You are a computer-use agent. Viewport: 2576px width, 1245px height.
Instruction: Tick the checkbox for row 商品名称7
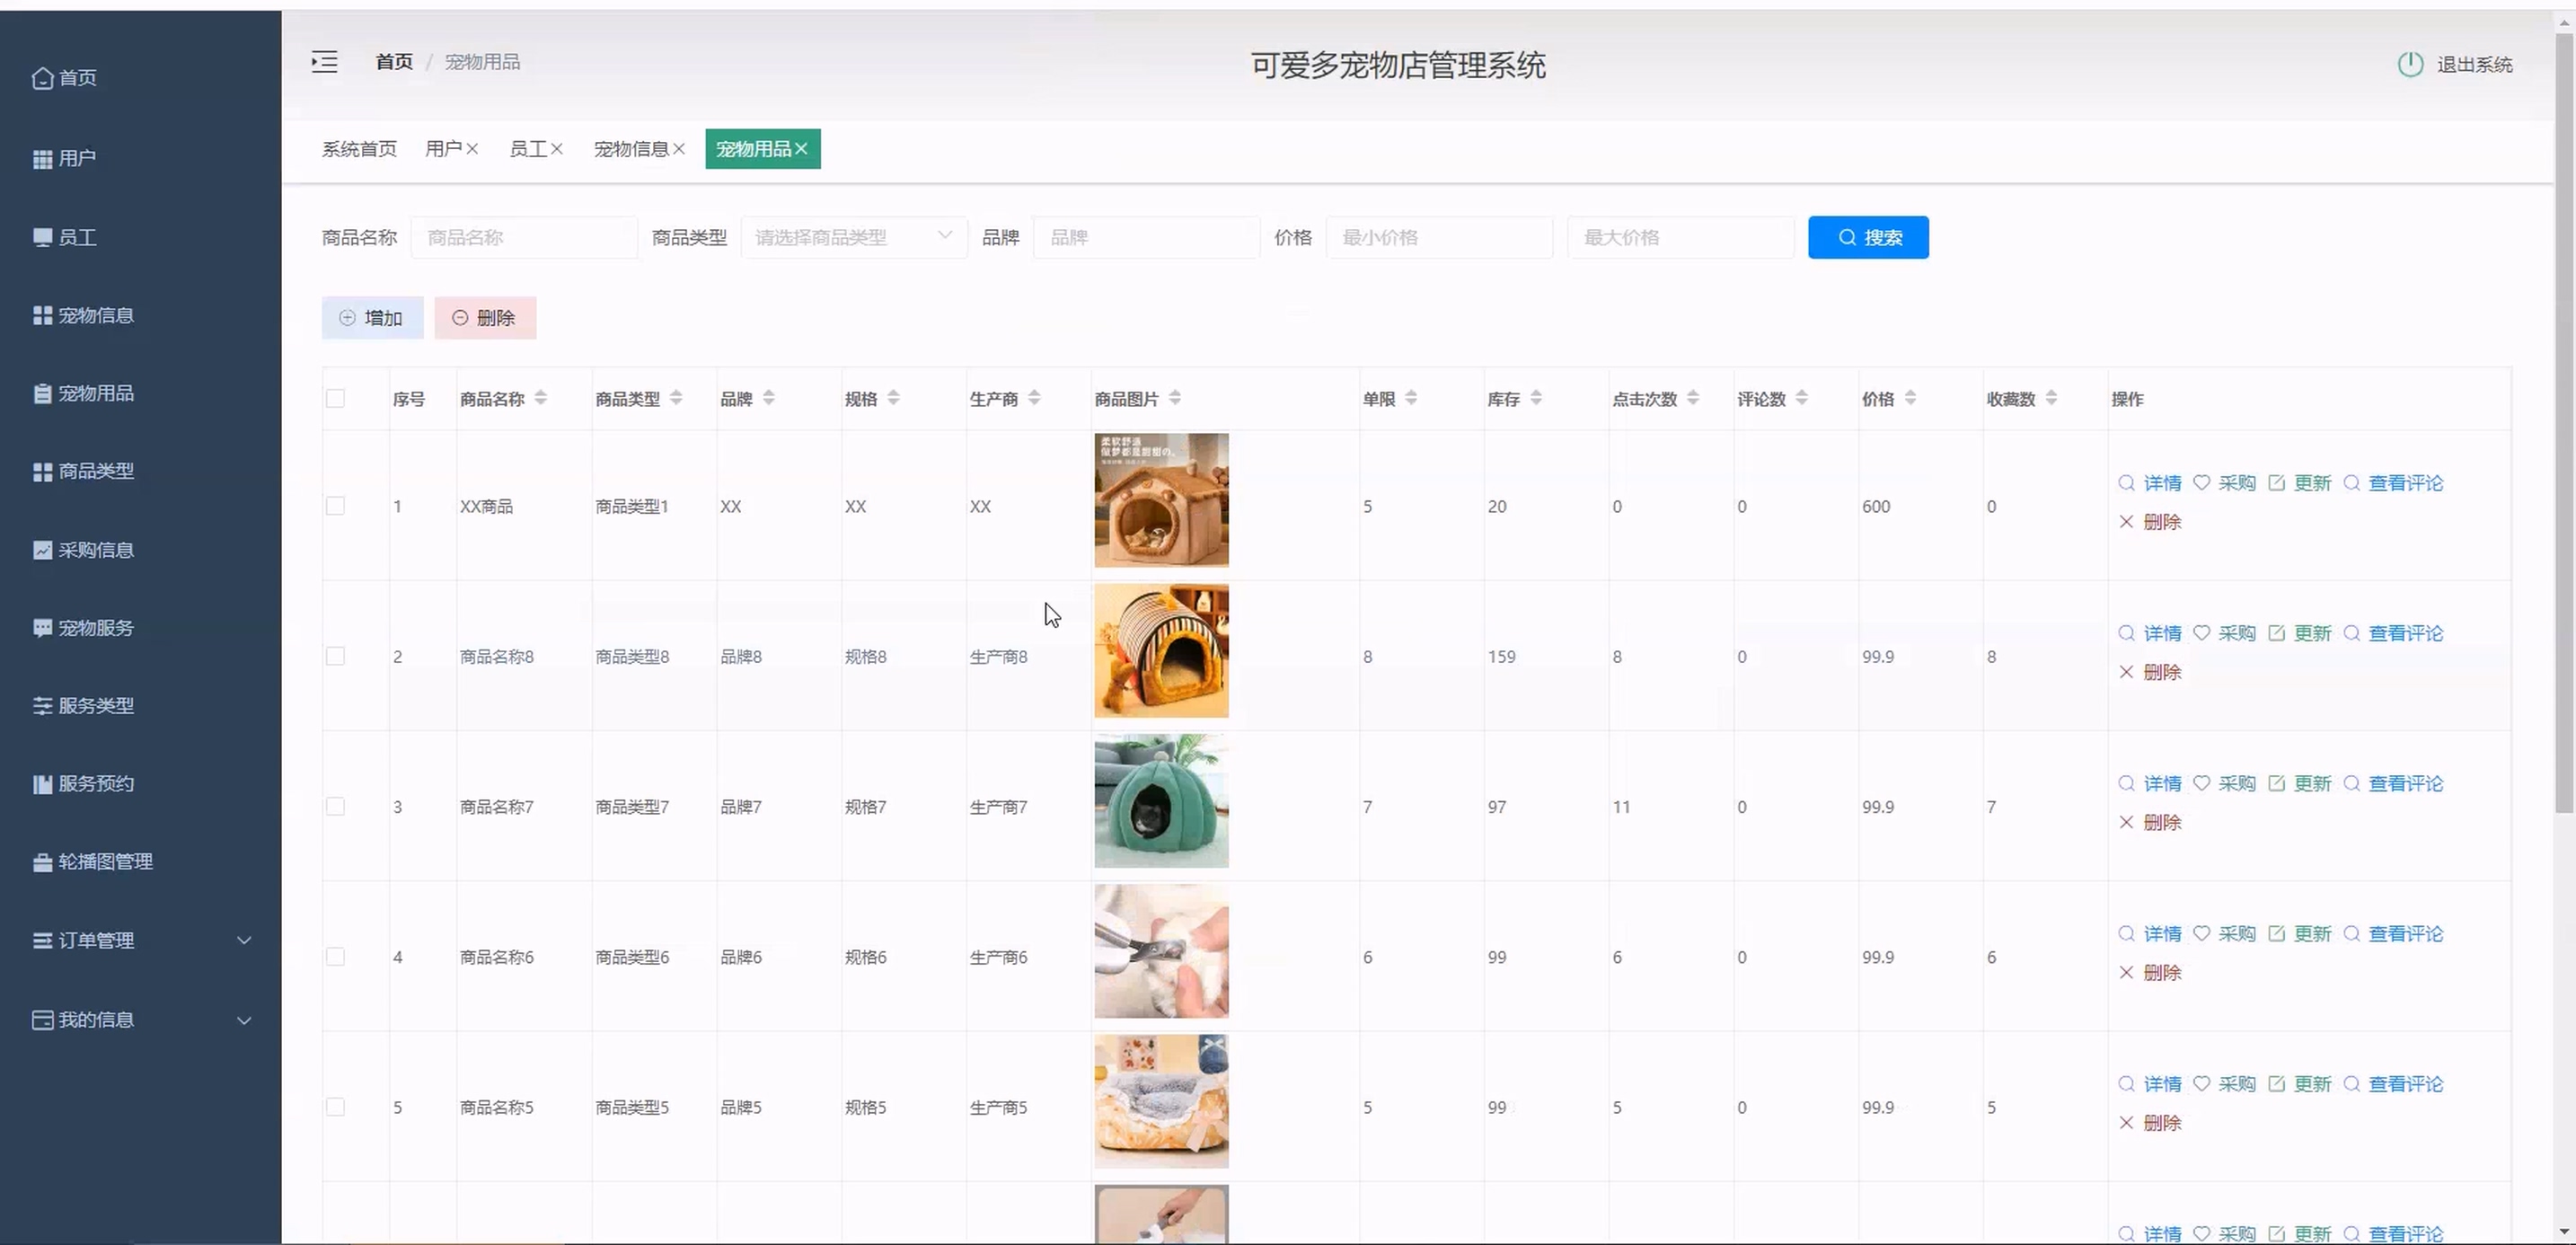click(x=335, y=806)
